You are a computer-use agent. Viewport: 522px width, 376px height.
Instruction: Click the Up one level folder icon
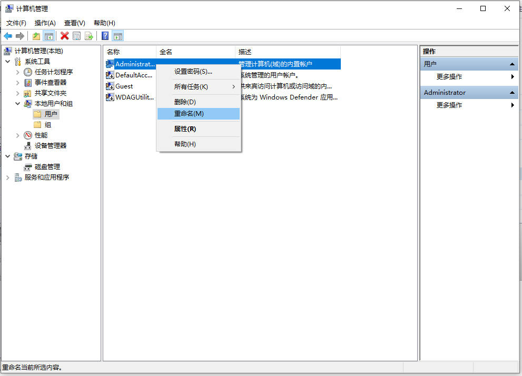36,36
